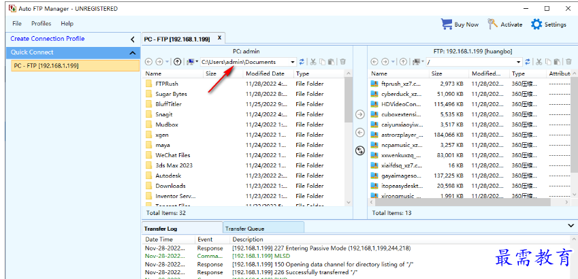Go back in the FTP panel
The height and width of the screenshot is (279, 578).
click(x=374, y=62)
